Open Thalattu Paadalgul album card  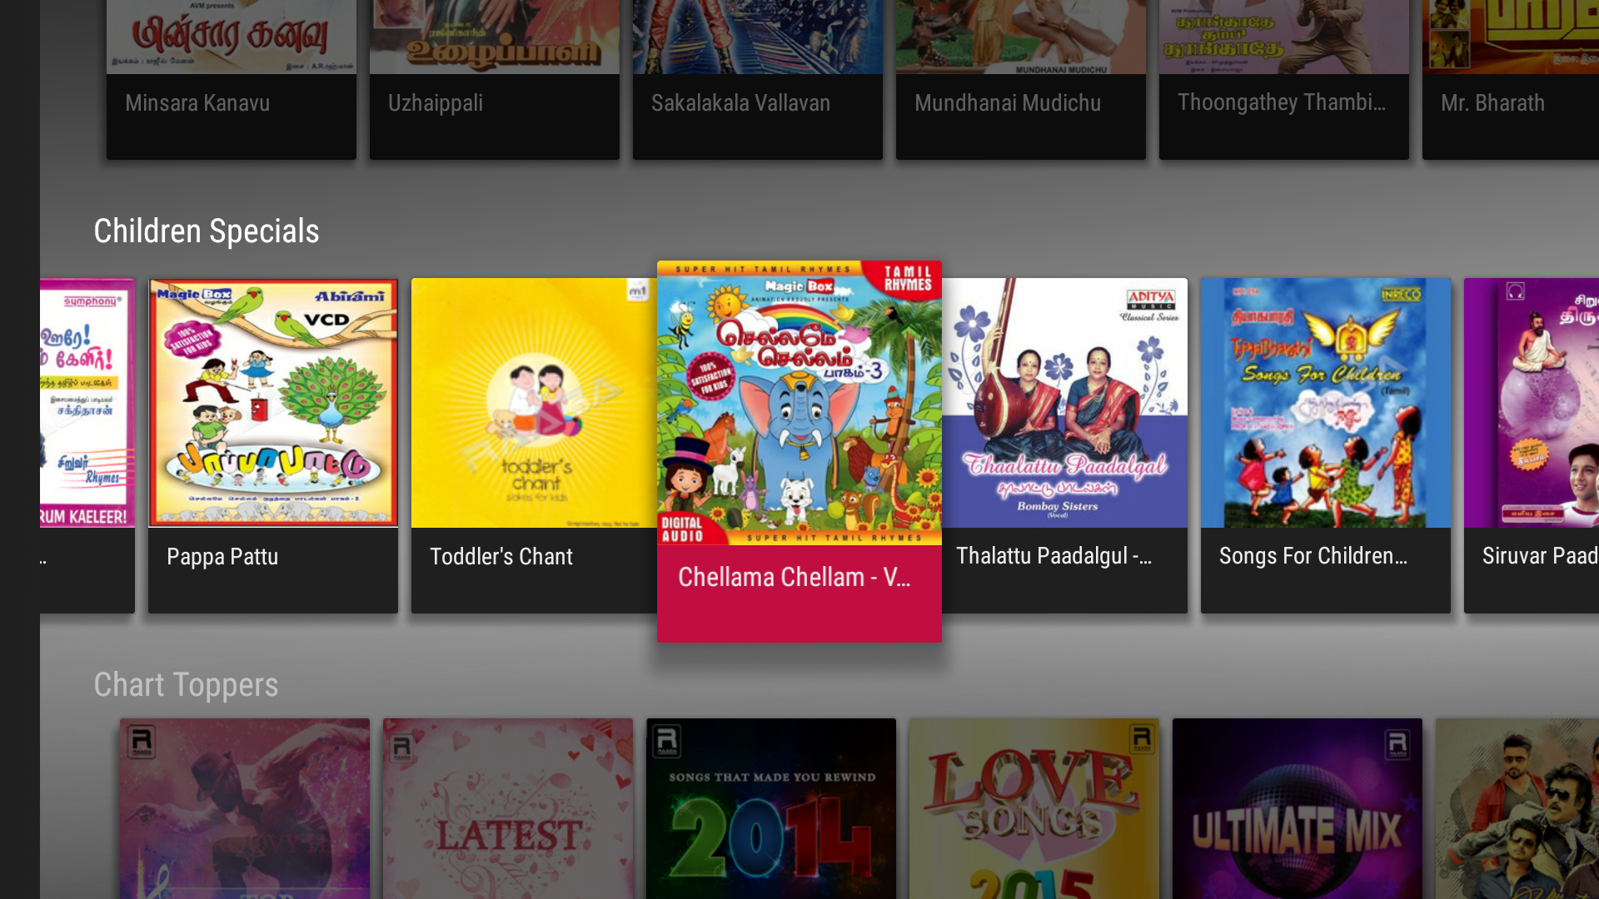pyautogui.click(x=1065, y=446)
